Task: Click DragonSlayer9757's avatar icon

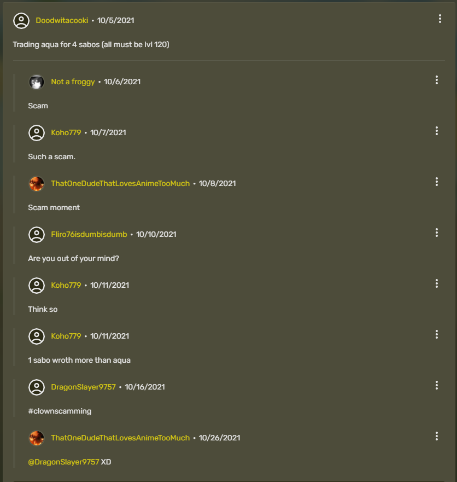Action: pyautogui.click(x=37, y=387)
